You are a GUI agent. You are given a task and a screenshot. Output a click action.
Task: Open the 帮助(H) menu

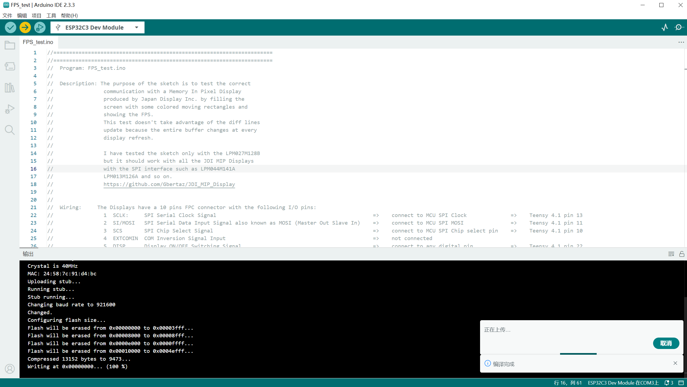[69, 15]
